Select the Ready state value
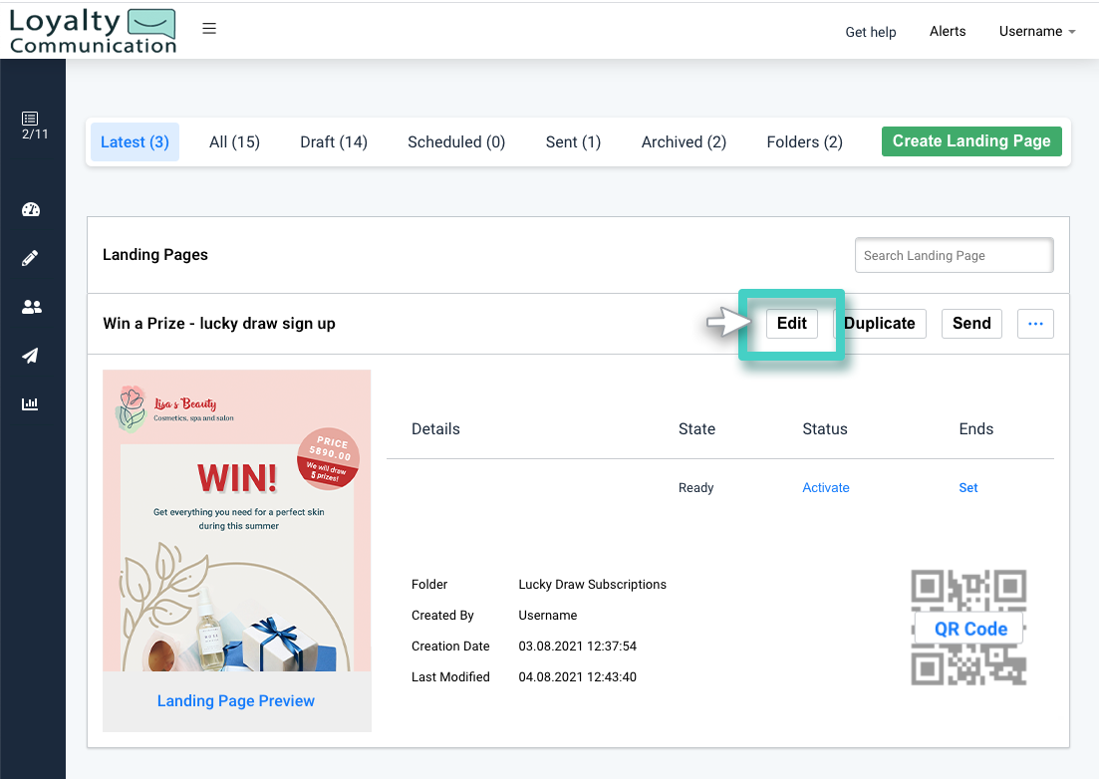The width and height of the screenshot is (1099, 779). pos(696,487)
